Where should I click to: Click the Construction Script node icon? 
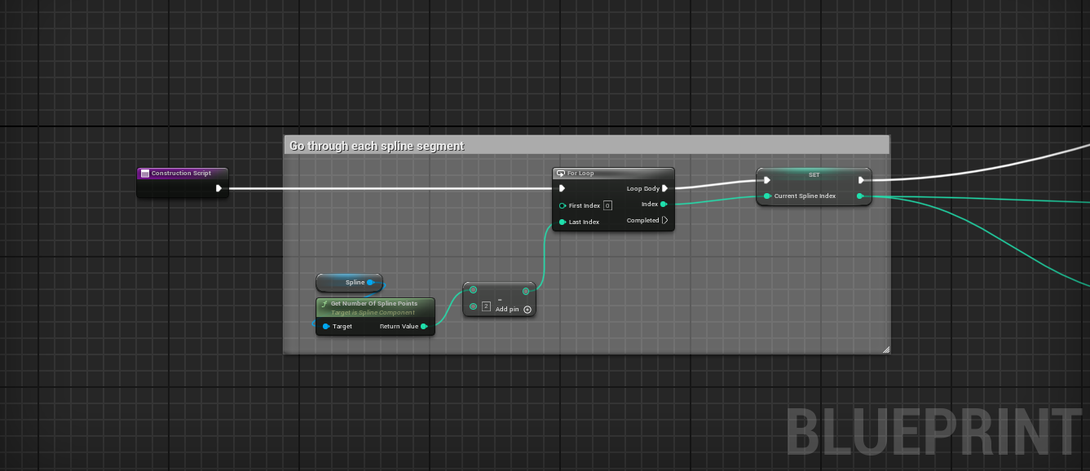[145, 173]
